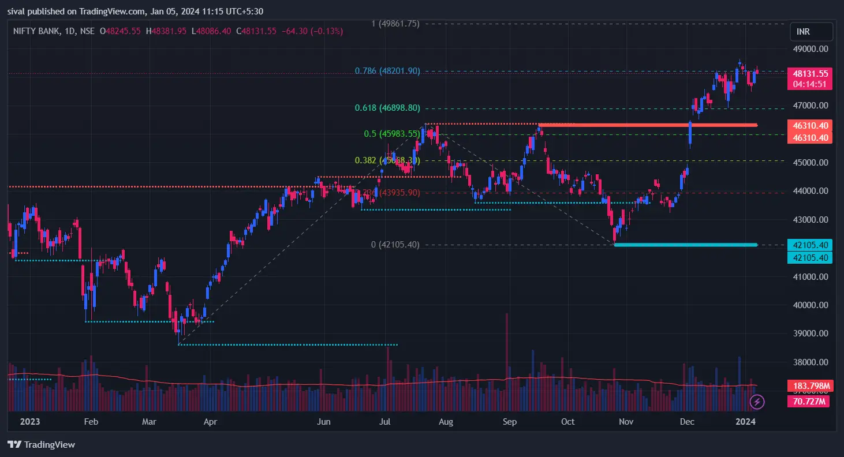Click the countdown timer 04:14:51
The height and width of the screenshot is (457, 844).
click(x=811, y=84)
